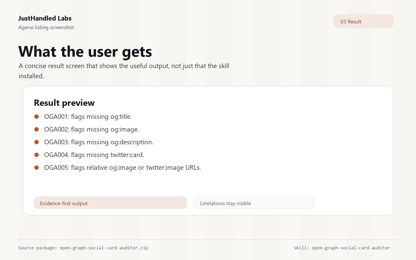Click the Skill: open-graph-social-card-auditor footer text
The width and height of the screenshot is (416, 260).
(342, 248)
